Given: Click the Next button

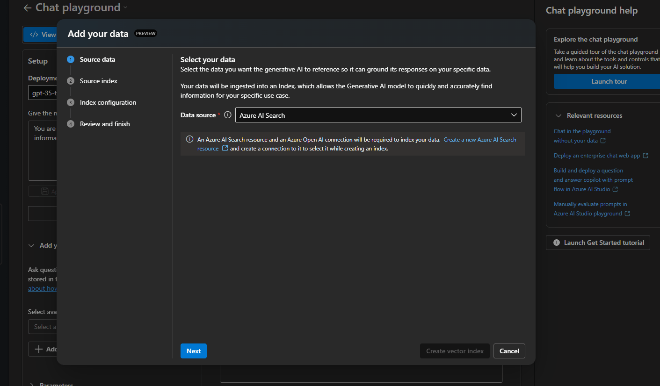Looking at the screenshot, I should [194, 351].
